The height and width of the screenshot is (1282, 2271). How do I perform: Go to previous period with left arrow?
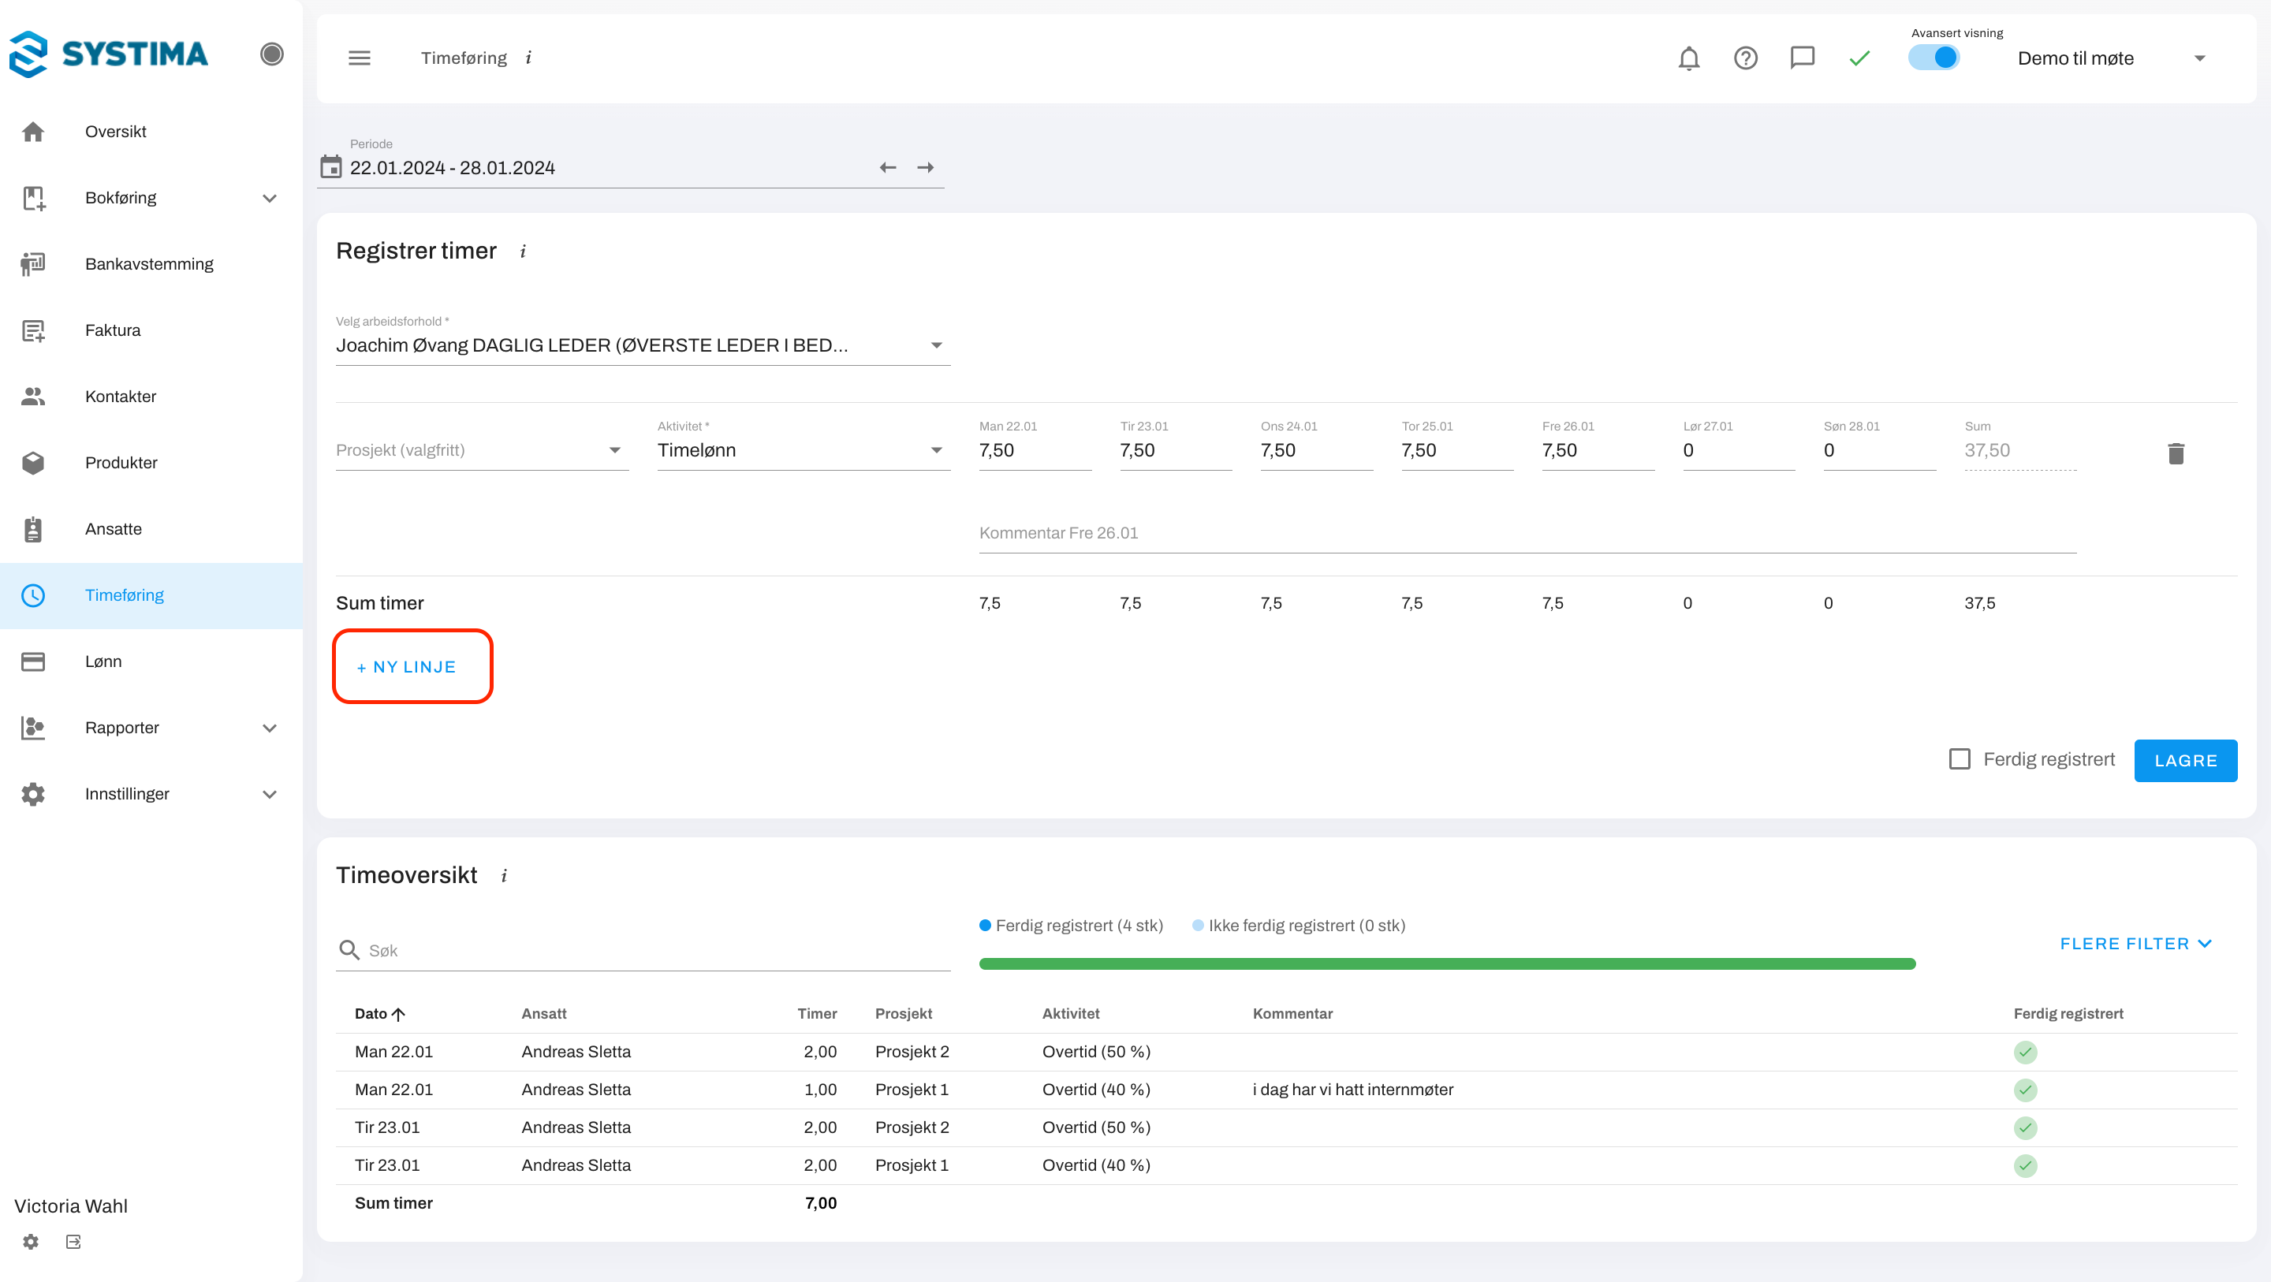888,167
